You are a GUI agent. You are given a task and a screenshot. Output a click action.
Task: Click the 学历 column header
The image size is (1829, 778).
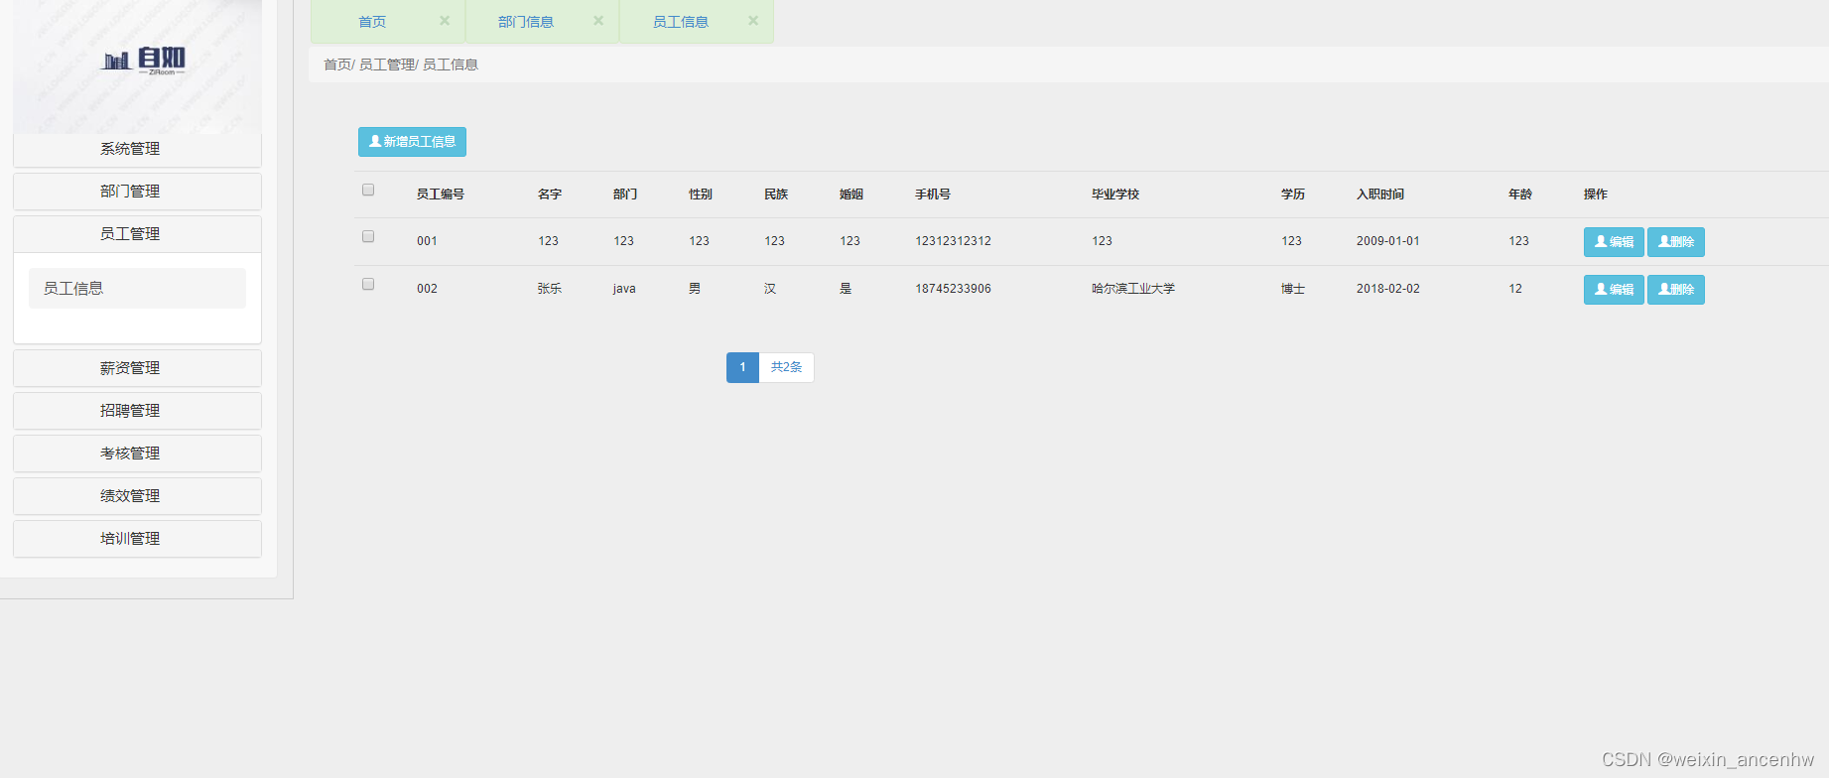pos(1293,194)
